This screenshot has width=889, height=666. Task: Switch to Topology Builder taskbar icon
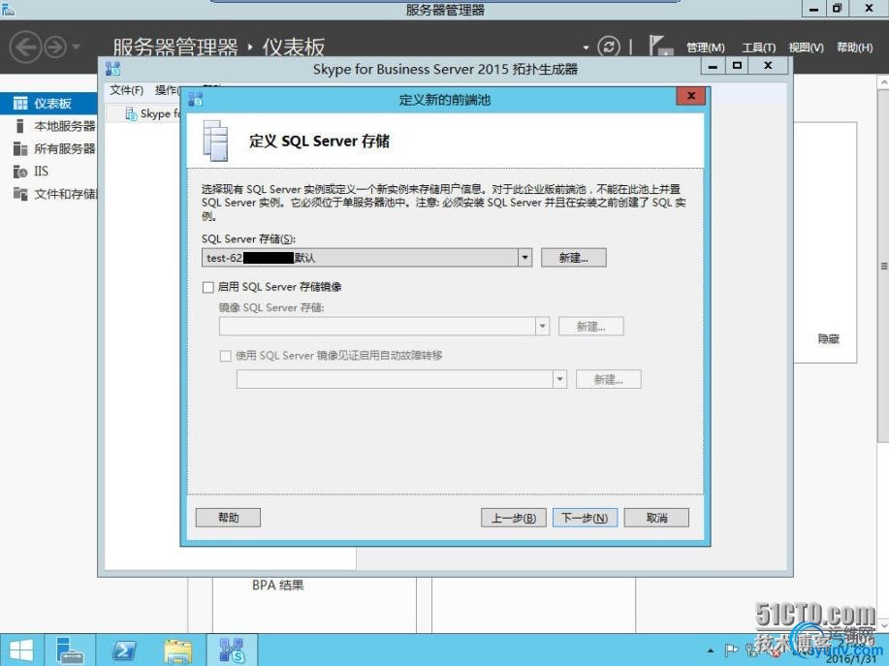(x=232, y=650)
